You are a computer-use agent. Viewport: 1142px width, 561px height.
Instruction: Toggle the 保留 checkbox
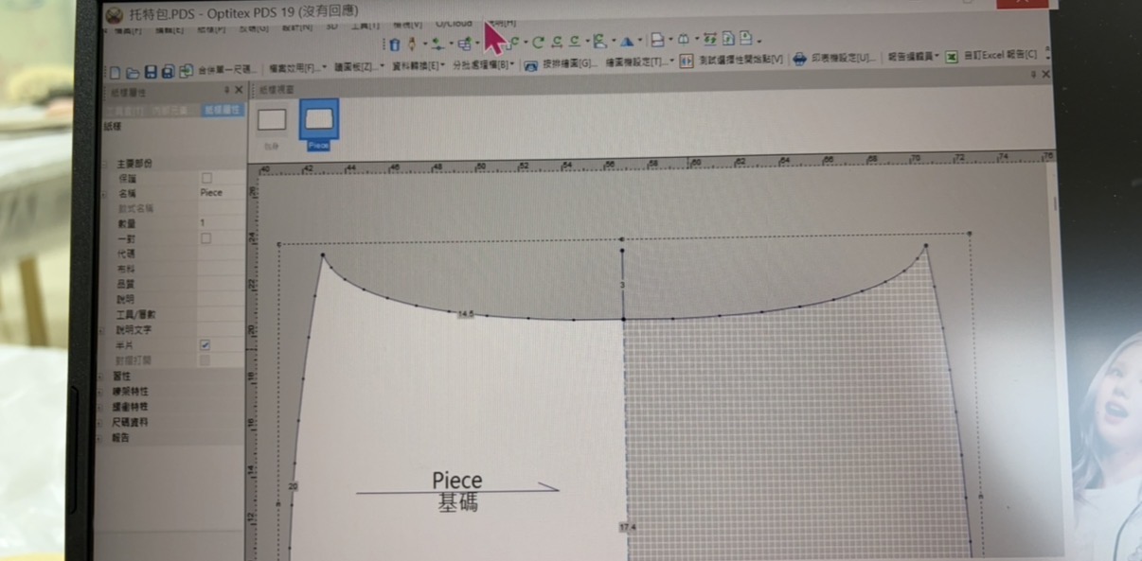click(x=206, y=178)
